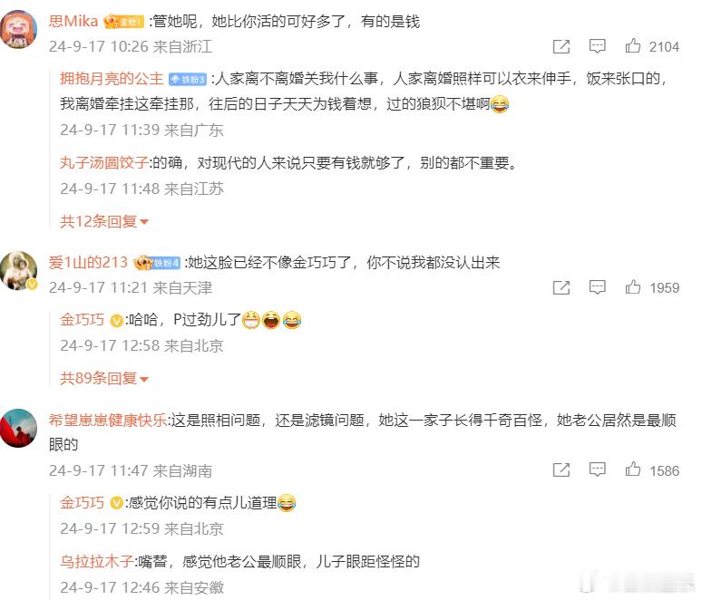Share 思Mika's comment with the forward icon

(561, 46)
